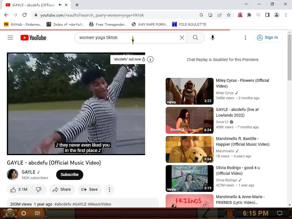Screen dimensions: 292x219
Task: Open the Chrome three-dot menu
Action: [286, 15]
